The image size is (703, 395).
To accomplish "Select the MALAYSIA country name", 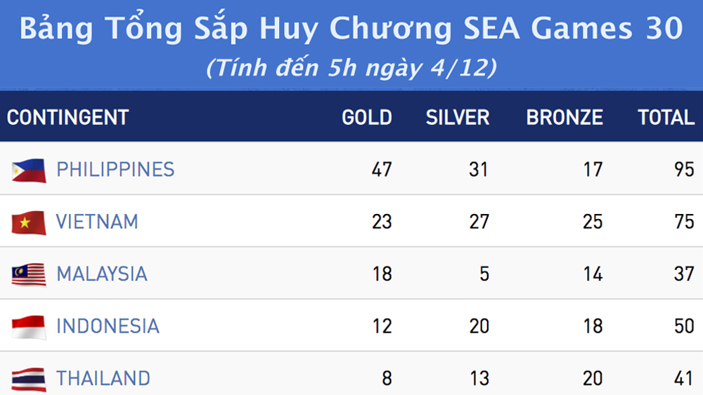I will click(102, 274).
